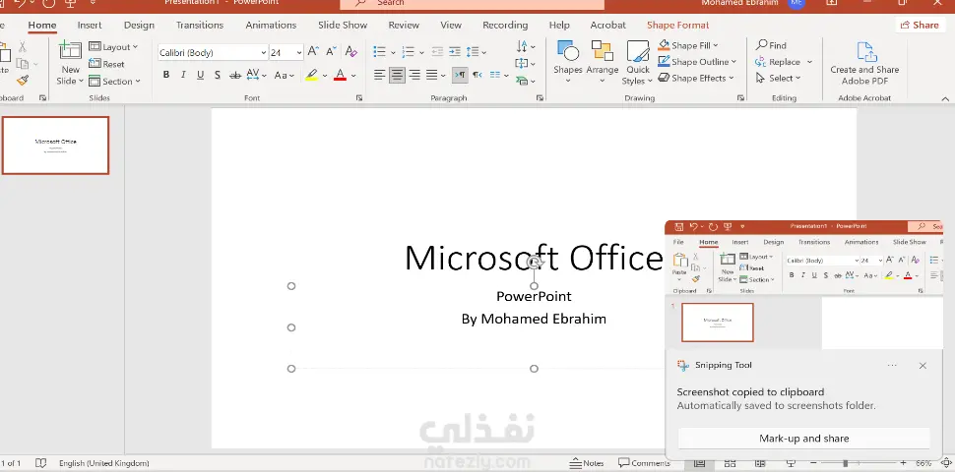Image resolution: width=955 pixels, height=472 pixels.
Task: Switch to the Transitions tab
Action: 200,26
